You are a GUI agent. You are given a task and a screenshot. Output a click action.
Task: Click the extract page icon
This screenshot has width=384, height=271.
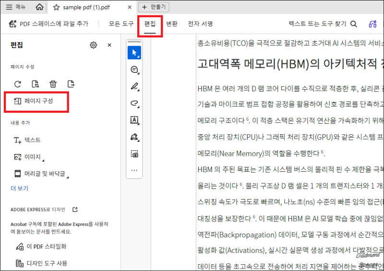(71, 84)
